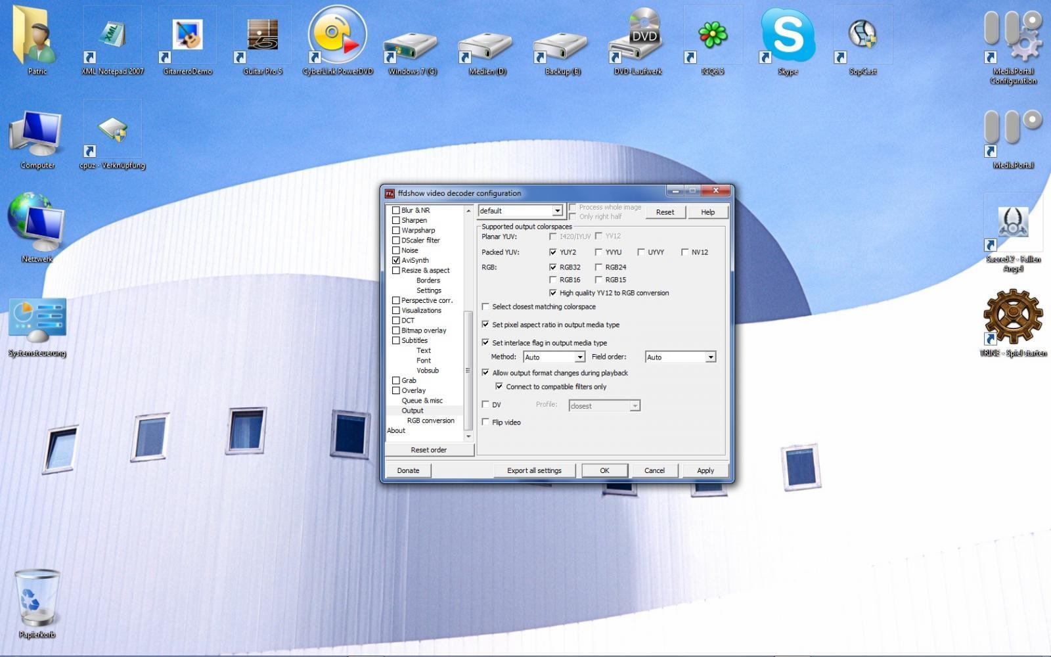Click the filter list scroll-up arrow
This screenshot has height=657, width=1051.
point(468,210)
